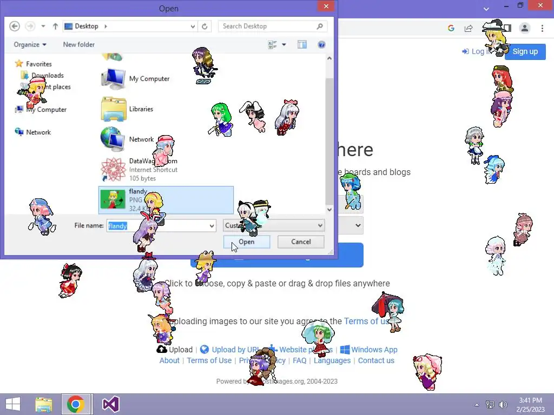This screenshot has width=554, height=415.
Task: Open the FAQ footer link
Action: 299,360
